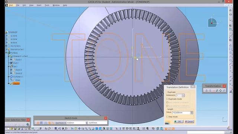
Task: Select the Offset tool in Transformation toolbar
Action: pyautogui.click(x=224, y=90)
